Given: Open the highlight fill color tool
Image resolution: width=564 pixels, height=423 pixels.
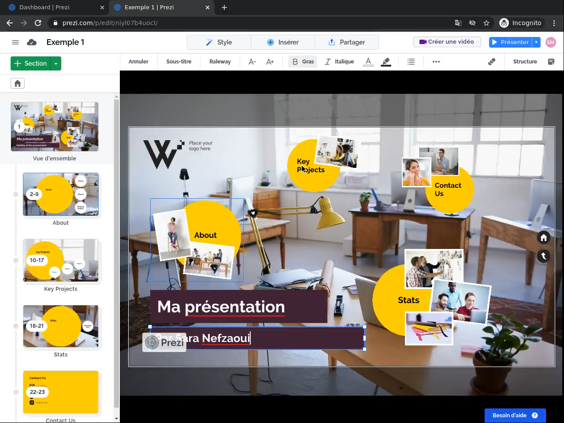Looking at the screenshot, I should point(386,62).
